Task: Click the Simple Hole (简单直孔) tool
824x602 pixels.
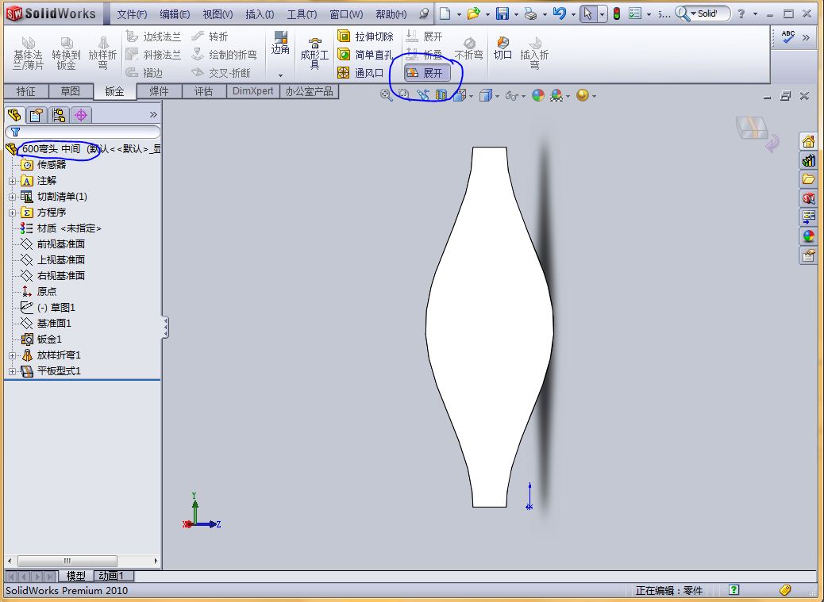Action: point(365,55)
